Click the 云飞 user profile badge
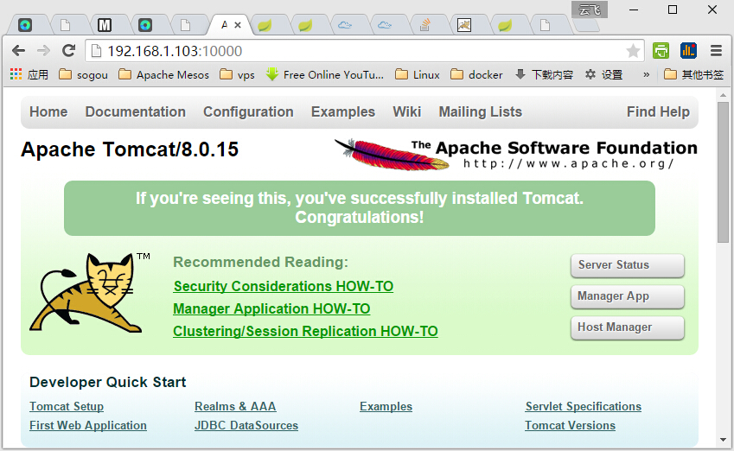This screenshot has height=451, width=734. point(590,10)
